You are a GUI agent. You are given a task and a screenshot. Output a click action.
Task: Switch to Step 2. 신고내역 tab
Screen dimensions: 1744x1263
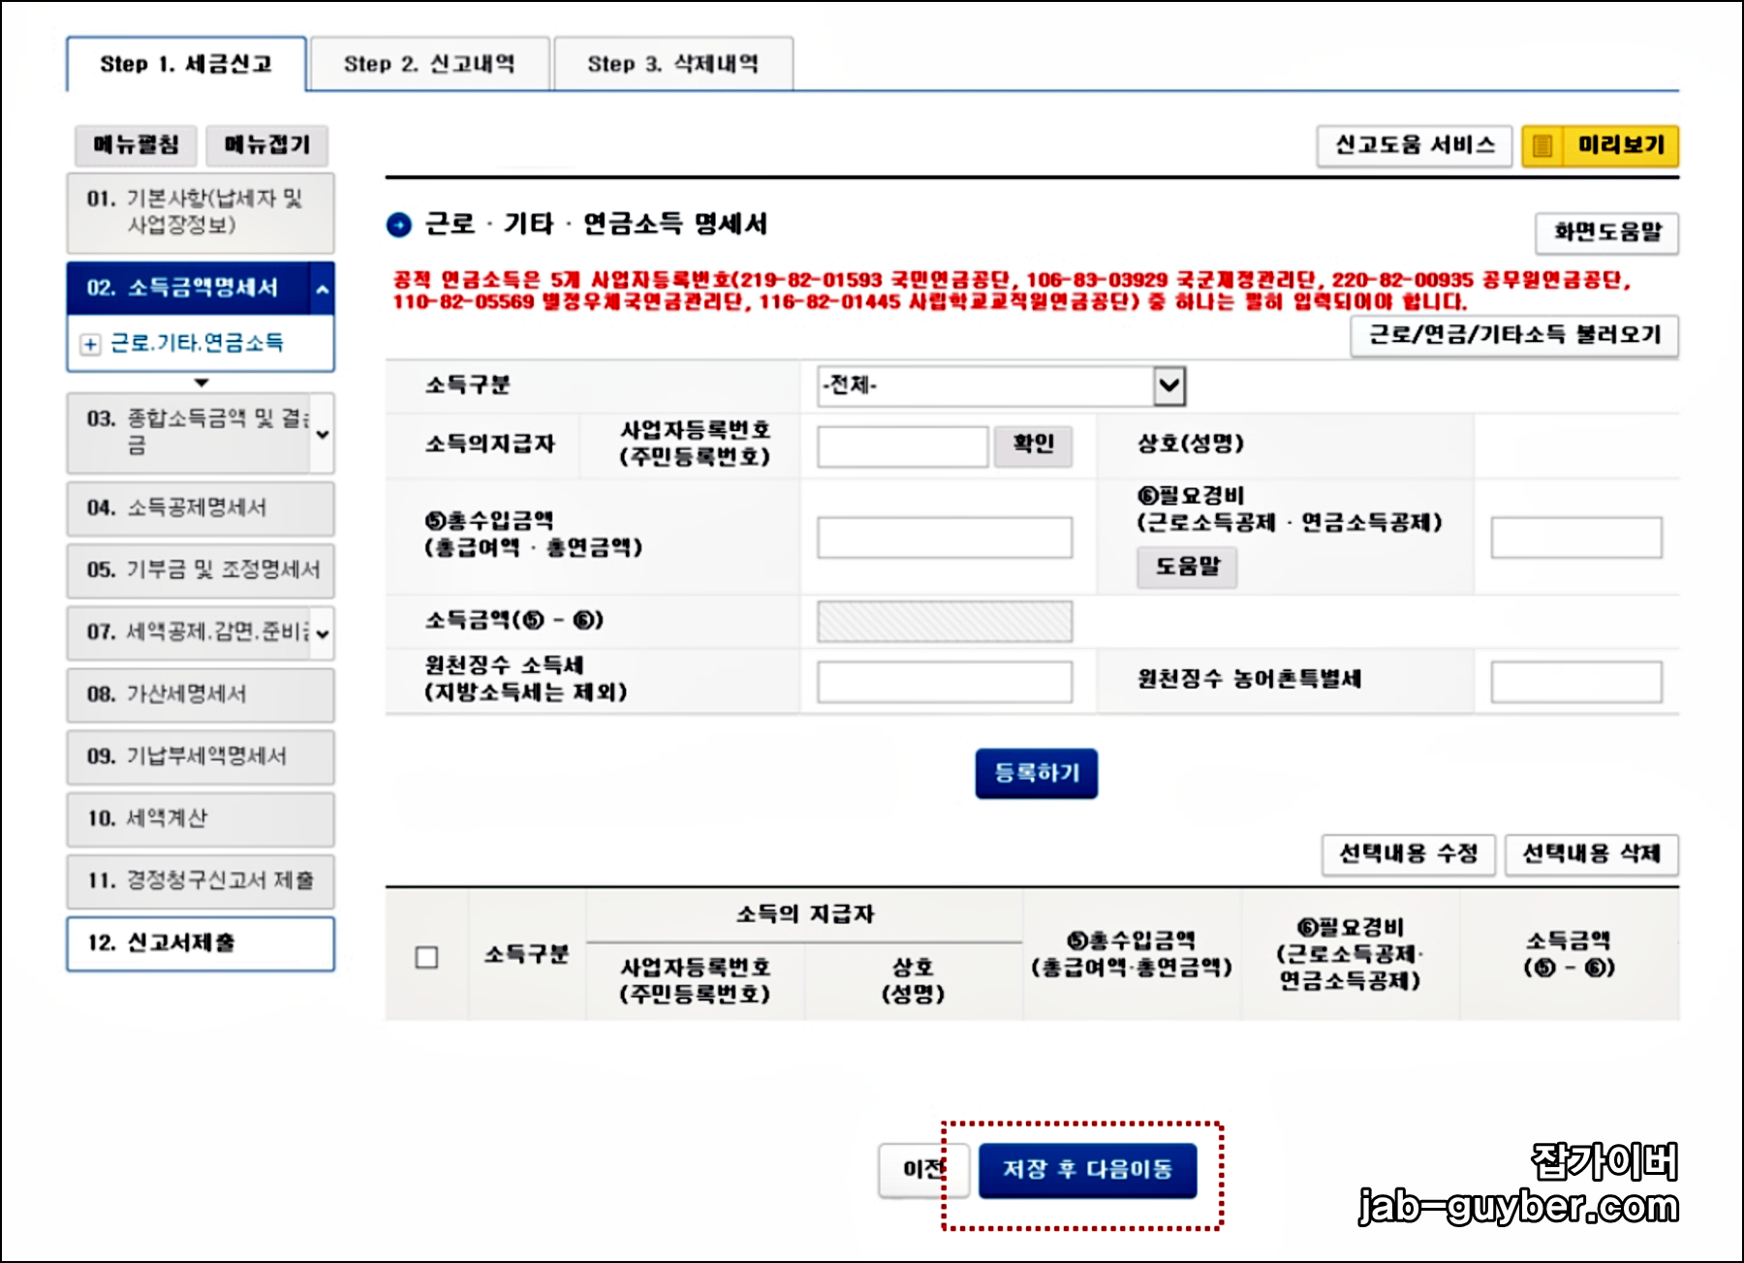(x=429, y=64)
